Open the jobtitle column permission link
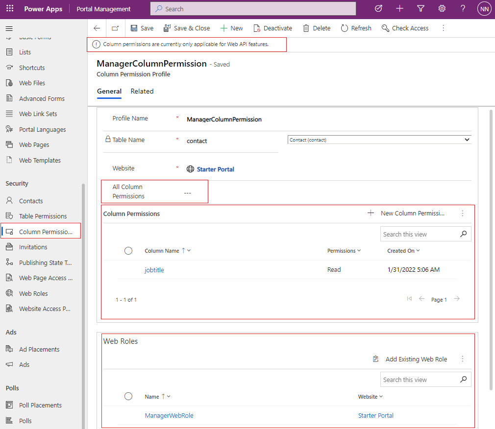The width and height of the screenshot is (495, 429). pos(154,270)
